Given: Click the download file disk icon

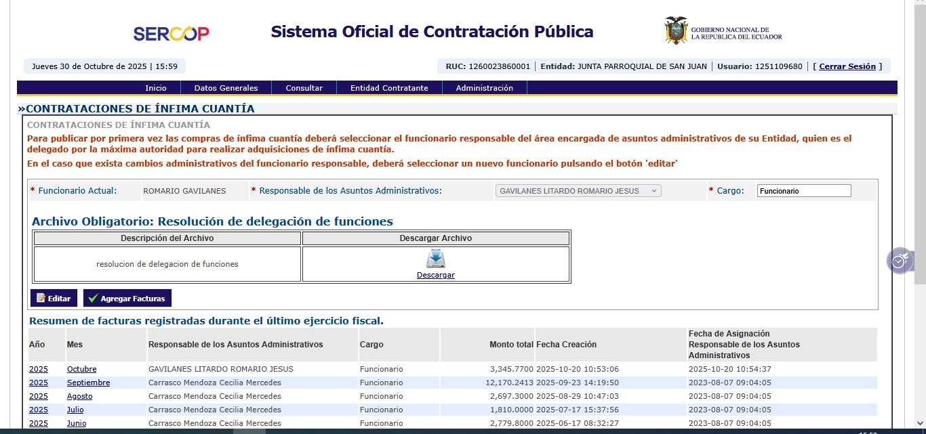Looking at the screenshot, I should (435, 259).
